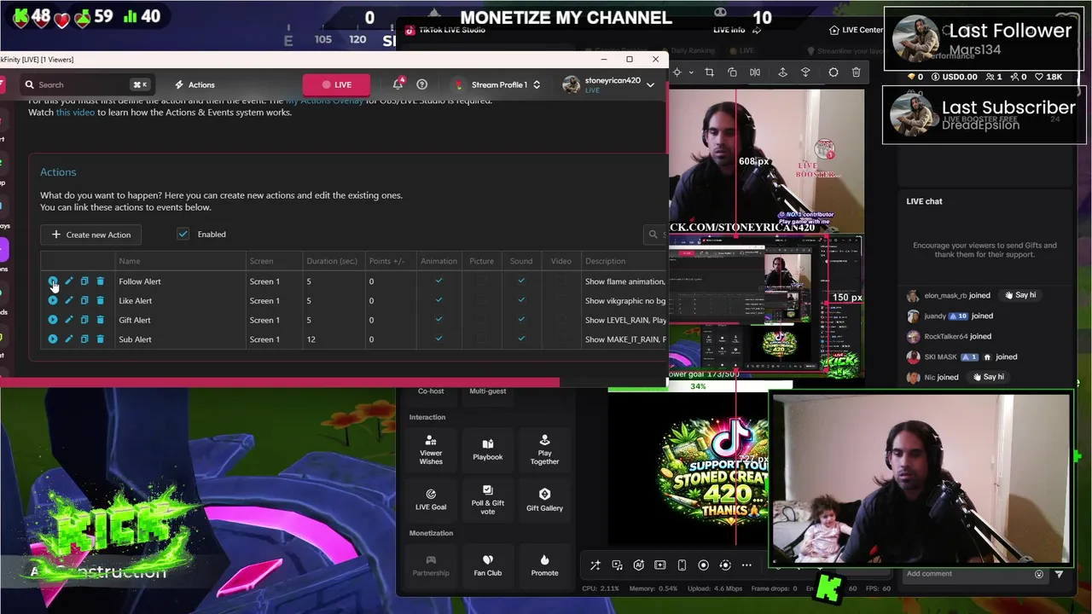Flip source horizontally in LIVE Studio toolbar
1092x614 pixels.
(755, 72)
